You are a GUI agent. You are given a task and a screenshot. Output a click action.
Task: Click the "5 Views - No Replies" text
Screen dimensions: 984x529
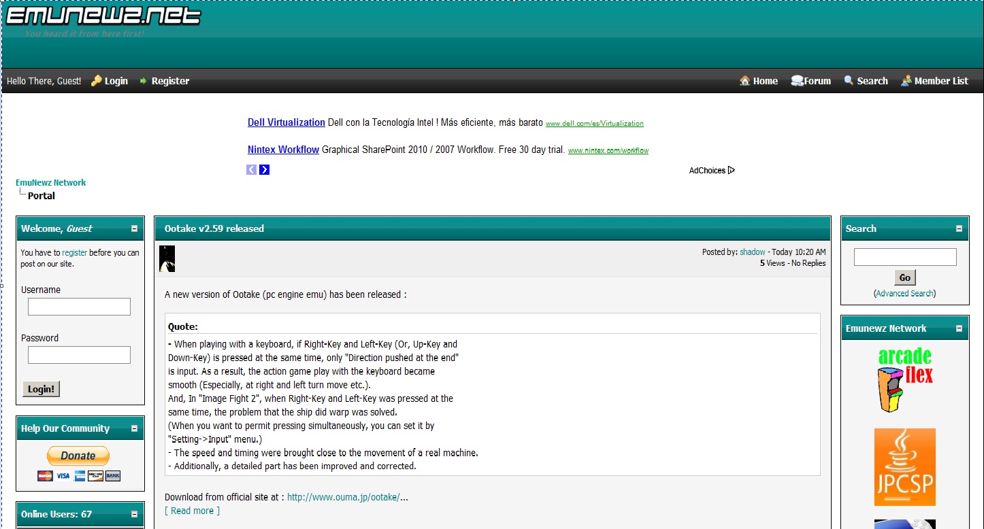click(x=793, y=263)
